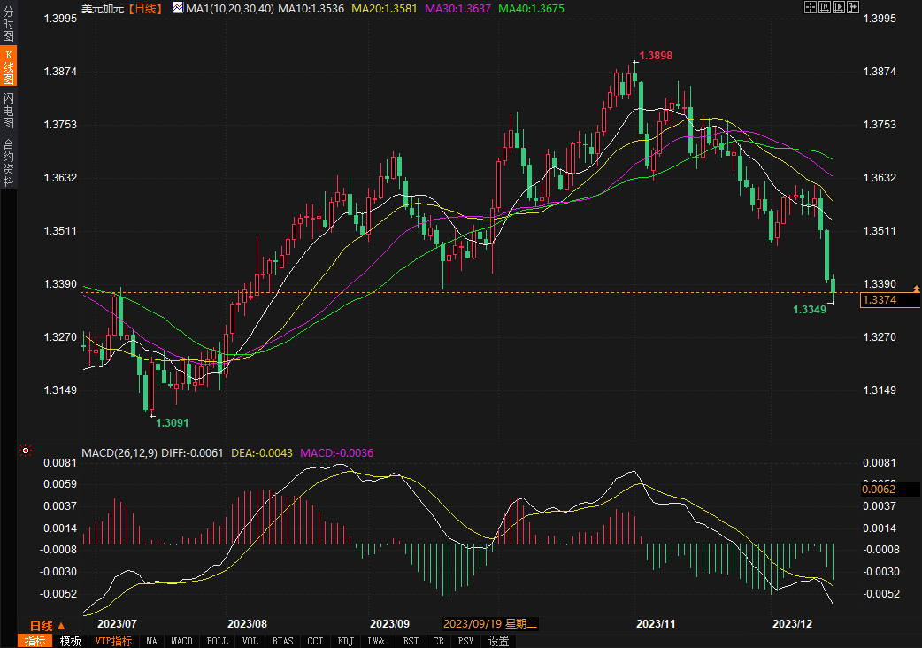Click the red MACD sub-chart marker icon
The height and width of the screenshot is (648, 922).
click(x=26, y=451)
